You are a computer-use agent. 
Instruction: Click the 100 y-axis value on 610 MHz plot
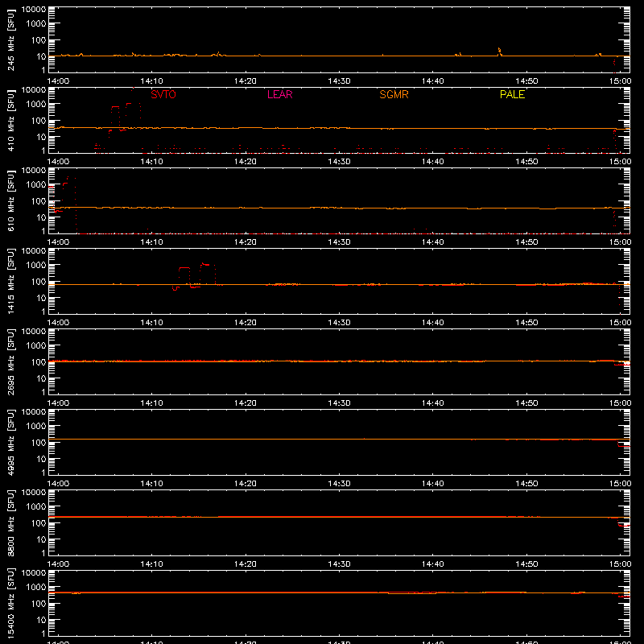click(39, 200)
